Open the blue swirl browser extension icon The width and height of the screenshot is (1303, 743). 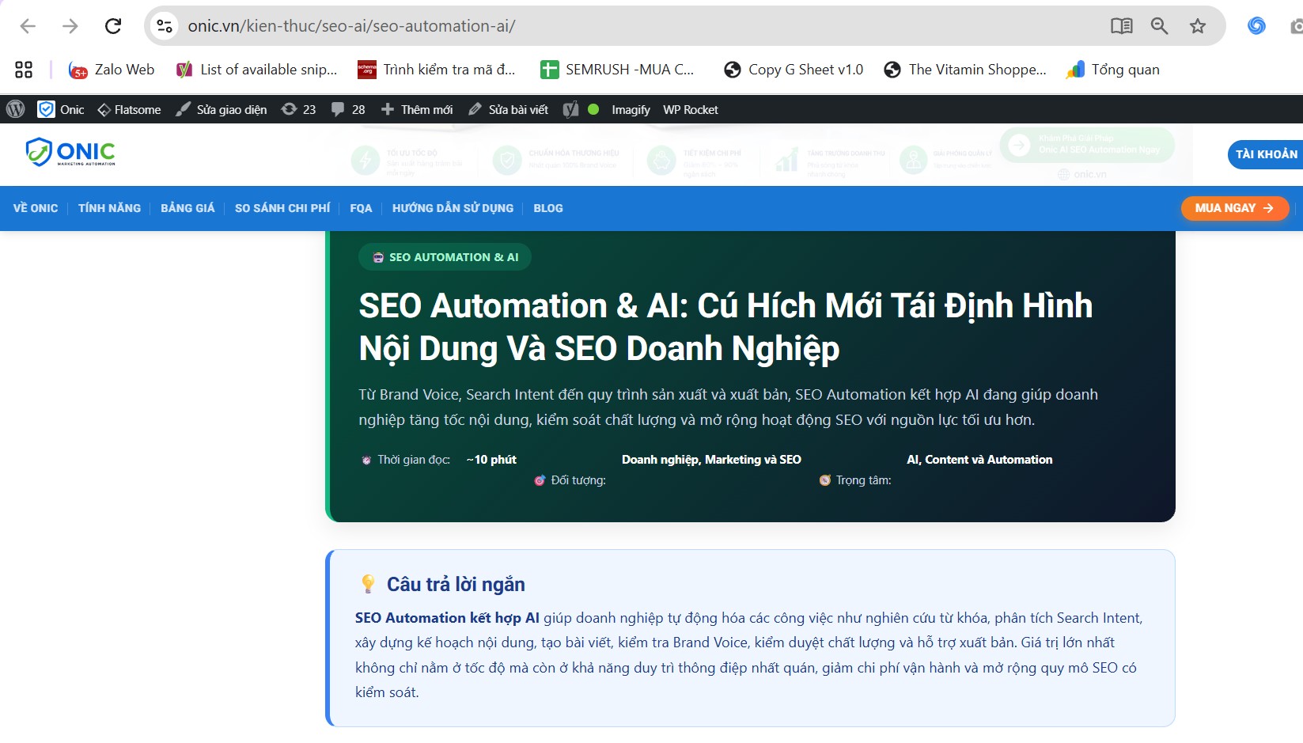(1256, 26)
